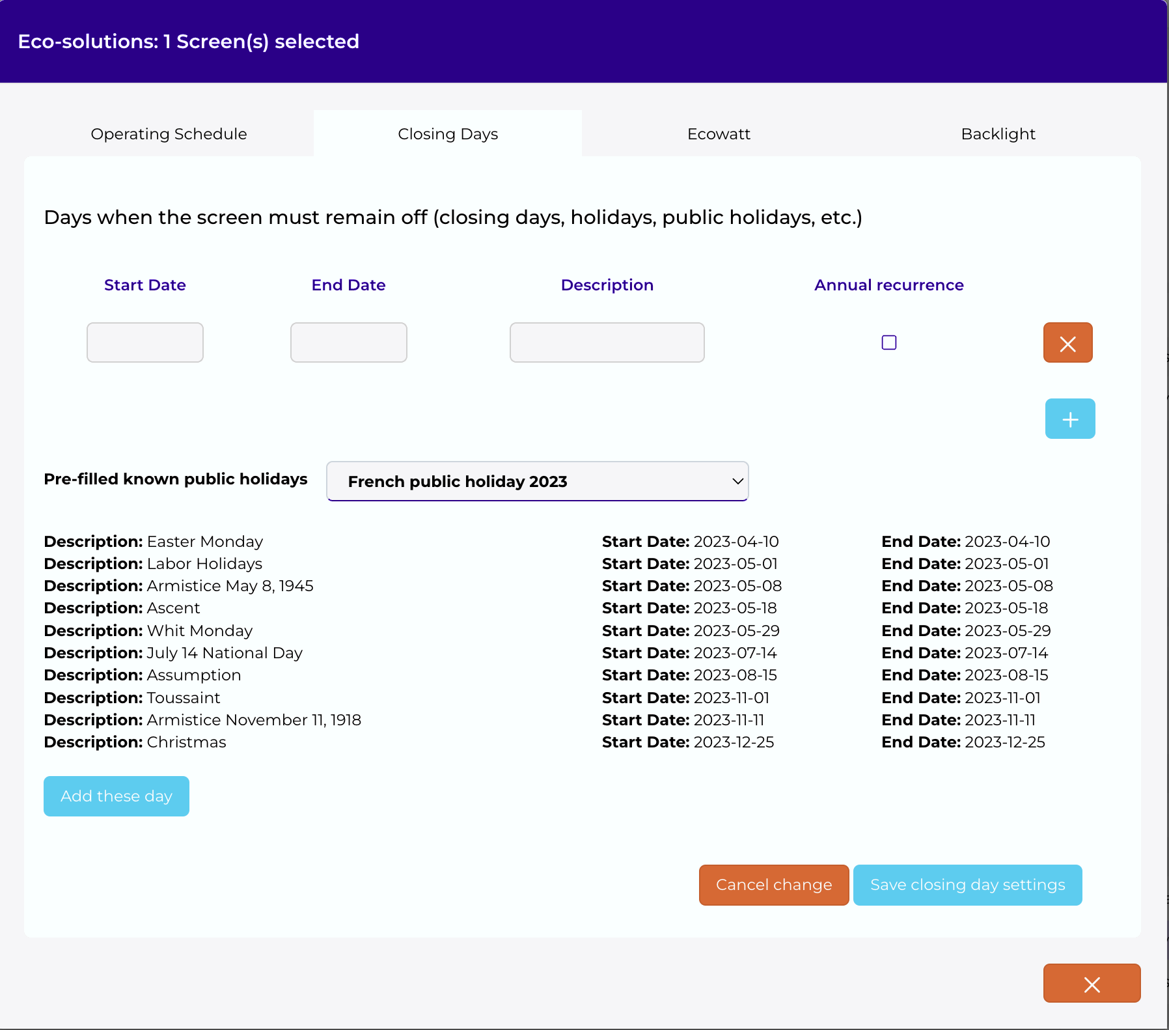Save closing day settings

click(967, 885)
